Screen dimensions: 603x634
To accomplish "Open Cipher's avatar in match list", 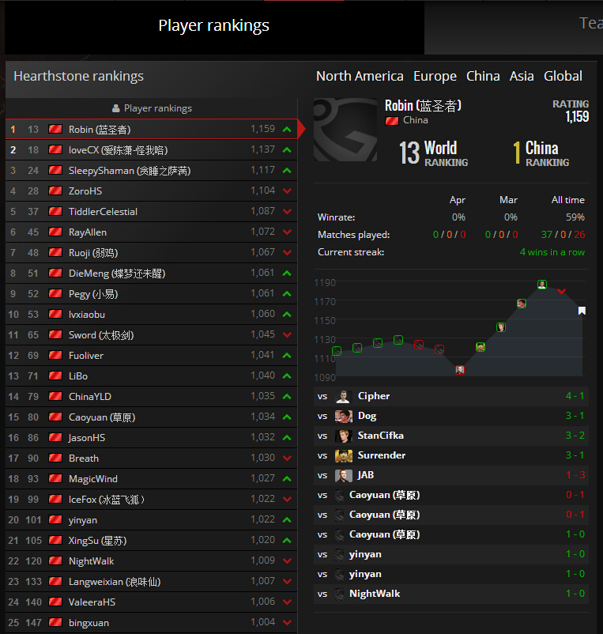I will pyautogui.click(x=343, y=396).
